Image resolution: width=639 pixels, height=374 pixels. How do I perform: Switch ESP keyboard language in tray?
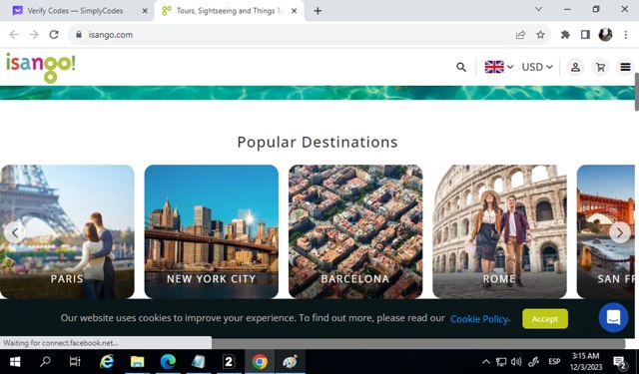pos(554,362)
